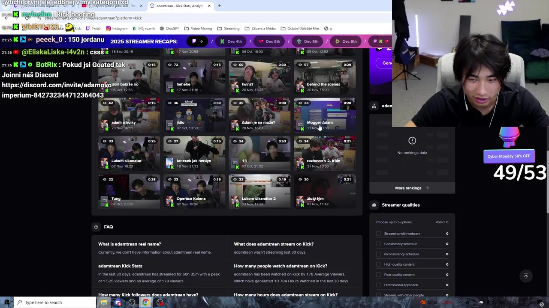549x308 pixels.
Task: Play the 'žlutý tým' clip
Action: [x=325, y=192]
